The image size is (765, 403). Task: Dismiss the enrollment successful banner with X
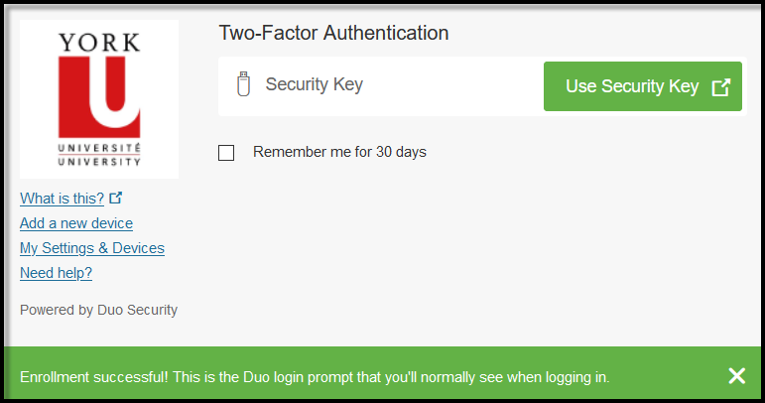click(736, 376)
